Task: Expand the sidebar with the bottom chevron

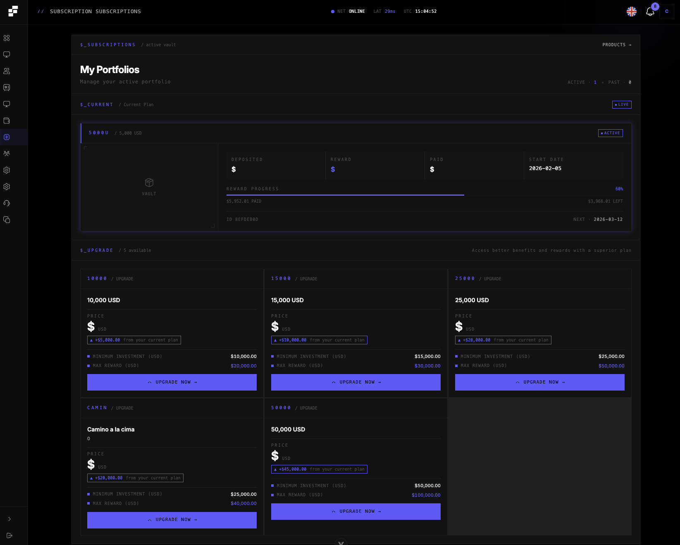Action: tap(10, 519)
